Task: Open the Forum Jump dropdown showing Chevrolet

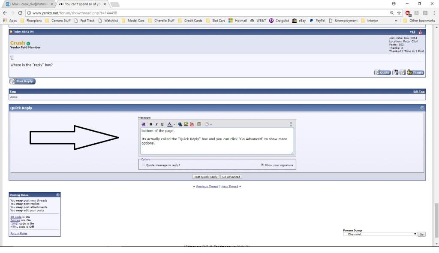Action: pyautogui.click(x=380, y=234)
